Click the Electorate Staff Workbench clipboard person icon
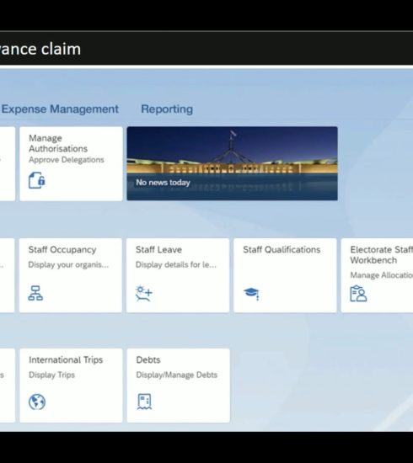The height and width of the screenshot is (463, 413). click(358, 294)
